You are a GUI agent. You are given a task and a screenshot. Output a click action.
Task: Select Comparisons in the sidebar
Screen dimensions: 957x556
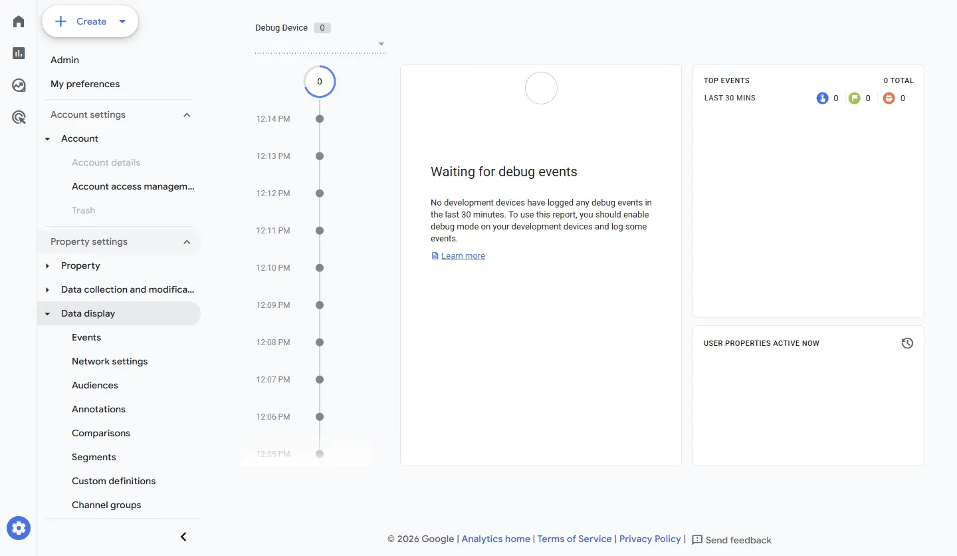(101, 433)
